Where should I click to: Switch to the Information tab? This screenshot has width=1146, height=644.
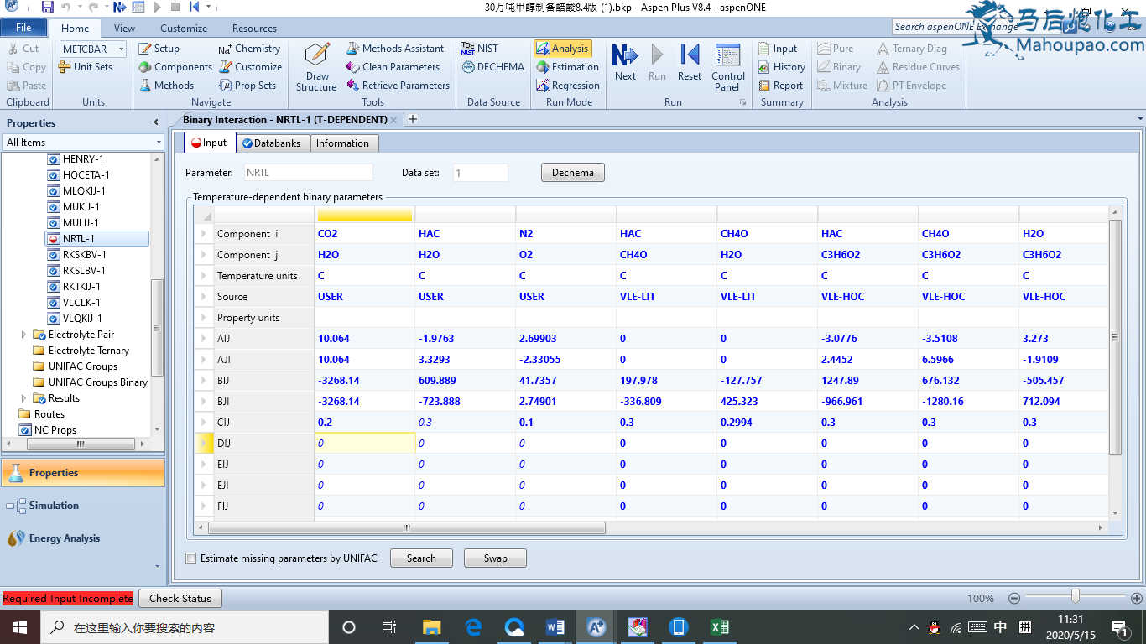pos(342,143)
